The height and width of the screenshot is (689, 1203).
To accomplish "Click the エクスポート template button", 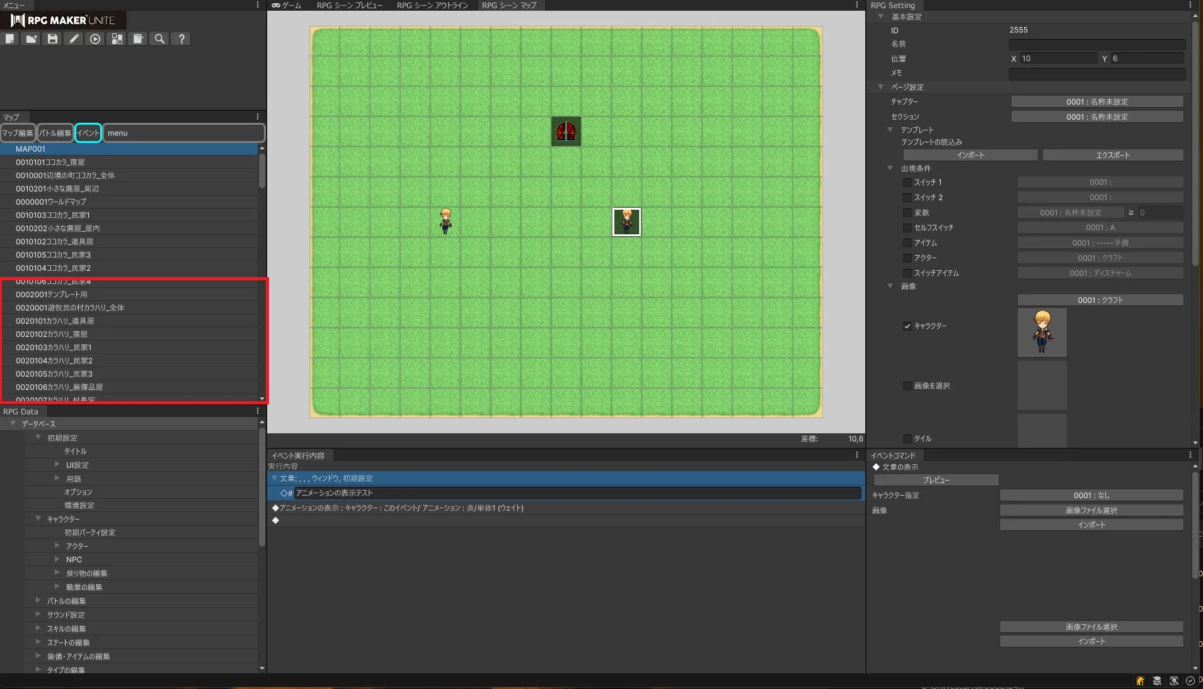I will point(1112,156).
